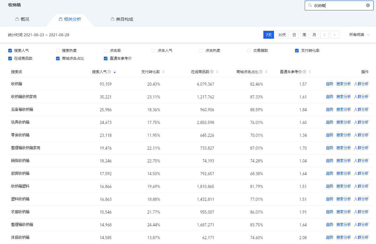
Task: Open 趋势 for 收纳箱 row
Action: pos(329,84)
